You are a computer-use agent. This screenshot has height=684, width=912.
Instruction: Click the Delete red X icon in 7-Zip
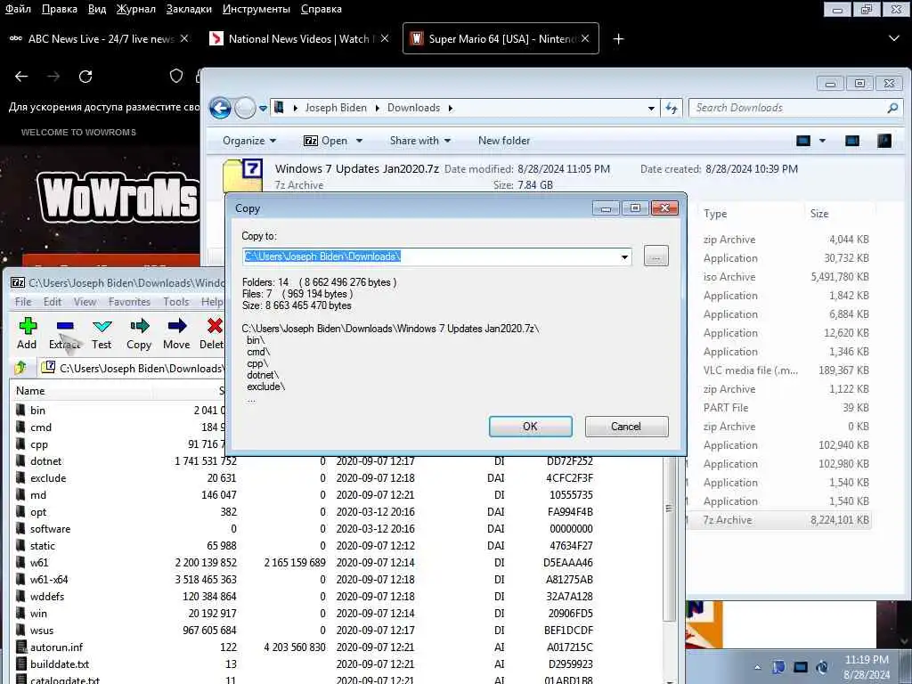(x=215, y=326)
